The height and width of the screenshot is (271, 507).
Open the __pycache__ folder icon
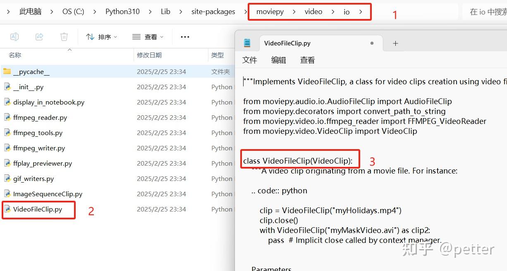[x=7, y=71]
